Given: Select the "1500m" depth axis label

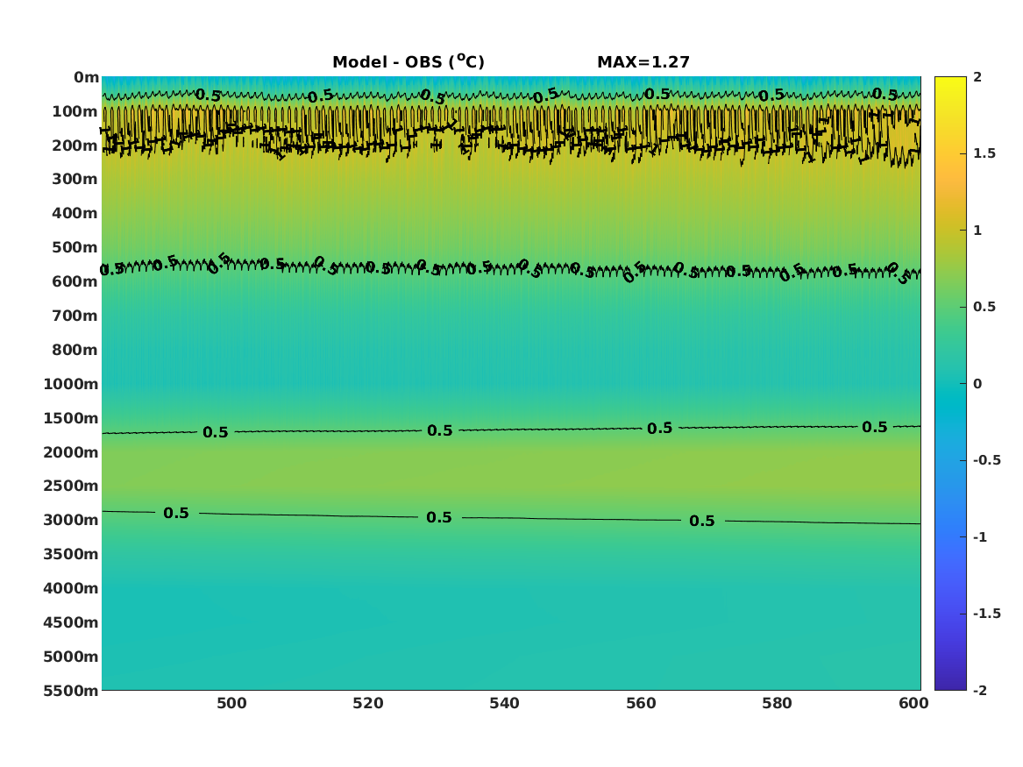Looking at the screenshot, I should tap(71, 418).
